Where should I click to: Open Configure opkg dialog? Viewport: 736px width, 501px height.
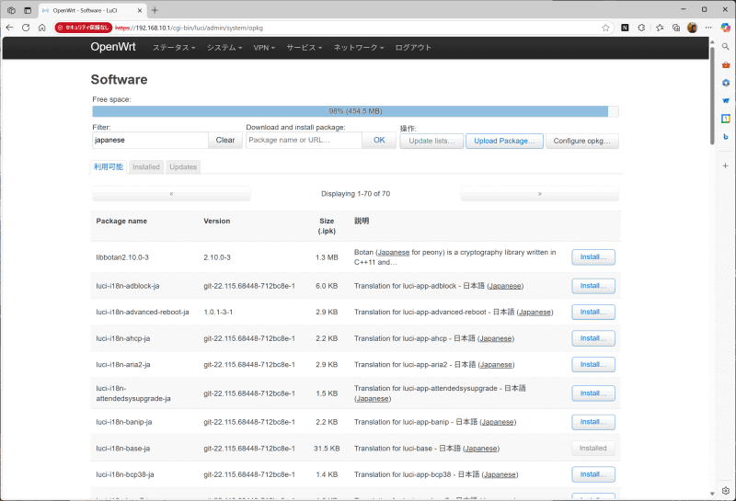click(582, 141)
